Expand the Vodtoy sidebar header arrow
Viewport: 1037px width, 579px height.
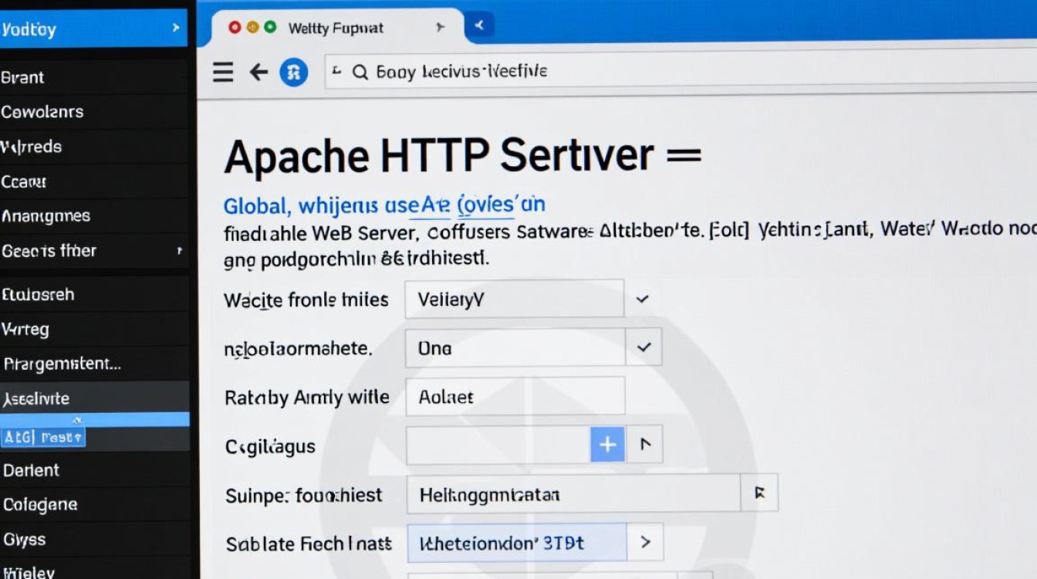point(176,29)
